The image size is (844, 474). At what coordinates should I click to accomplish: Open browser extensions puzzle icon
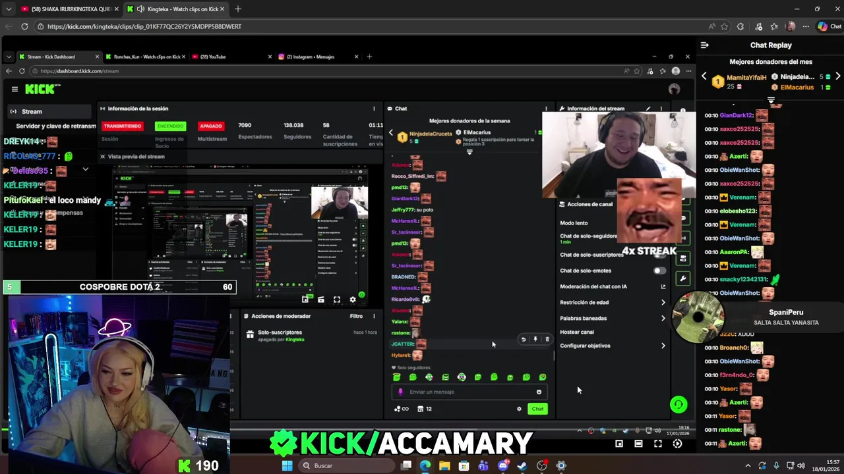tap(740, 26)
